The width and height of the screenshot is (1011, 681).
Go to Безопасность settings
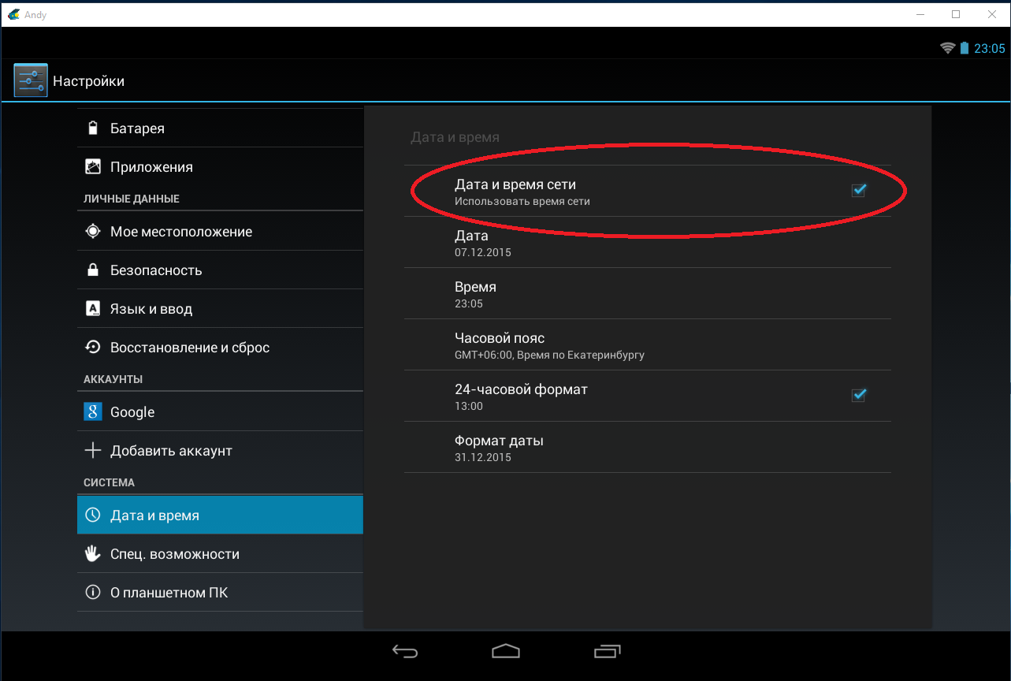point(221,270)
